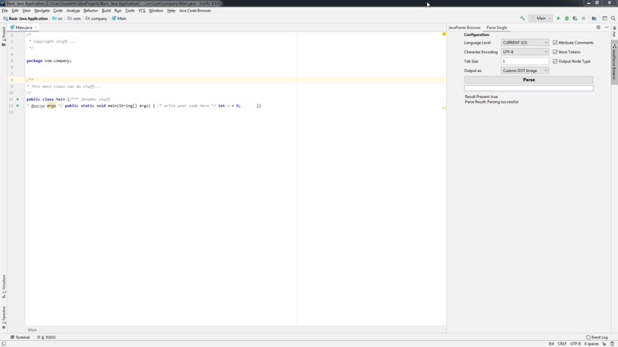Uncheck Store Tokens checkbox
The width and height of the screenshot is (618, 347).
pyautogui.click(x=555, y=52)
